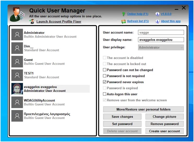The width and height of the screenshot is (194, 142).
Task: Click the Quick User Manager logo
Action: 17,14
